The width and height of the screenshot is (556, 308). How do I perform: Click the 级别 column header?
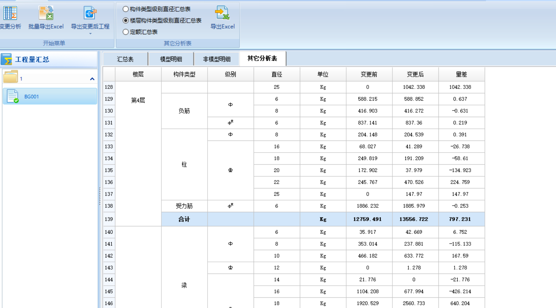231,74
